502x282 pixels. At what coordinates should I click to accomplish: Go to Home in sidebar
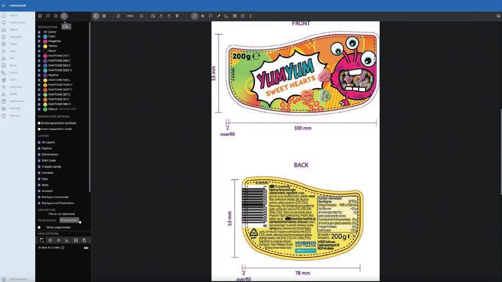coord(13,15)
